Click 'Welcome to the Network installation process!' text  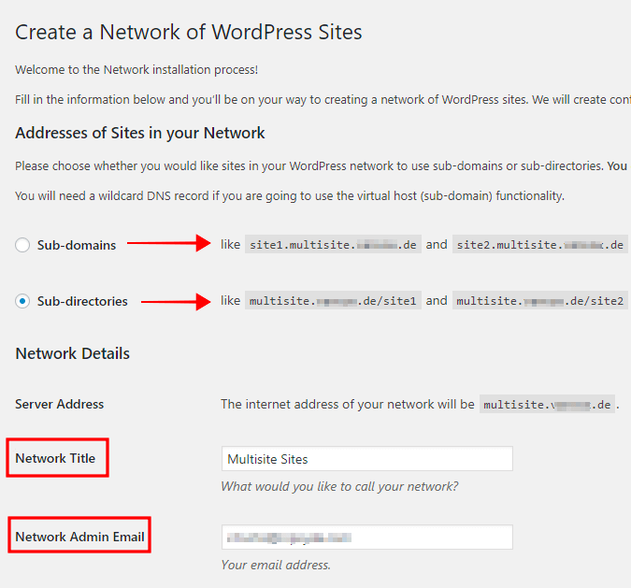pos(136,69)
